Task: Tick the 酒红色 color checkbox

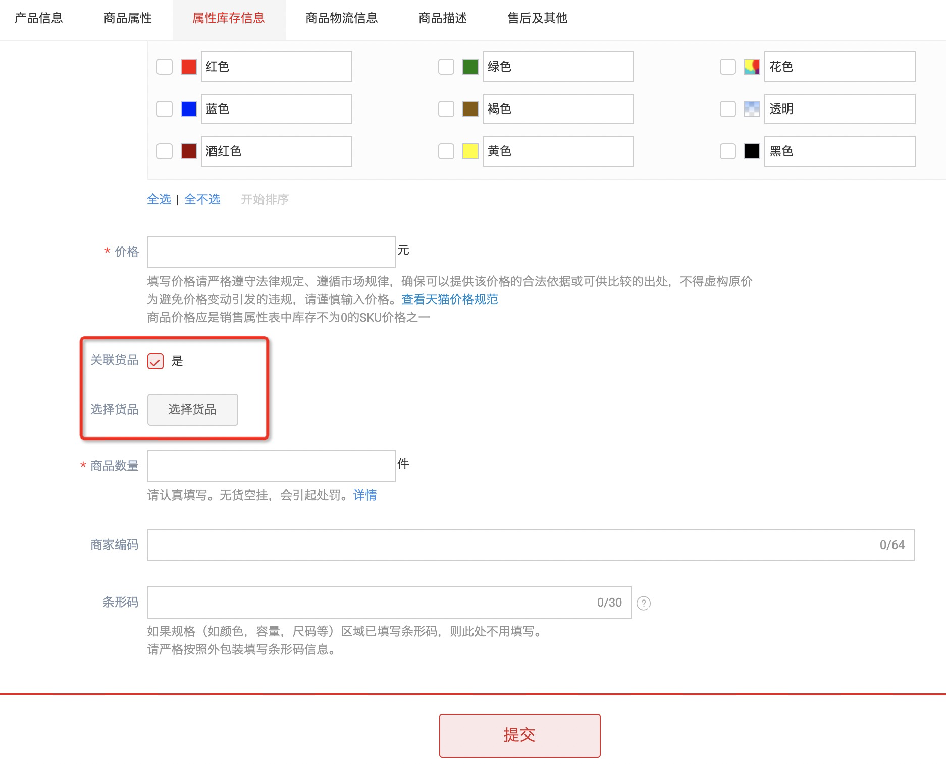Action: [165, 151]
